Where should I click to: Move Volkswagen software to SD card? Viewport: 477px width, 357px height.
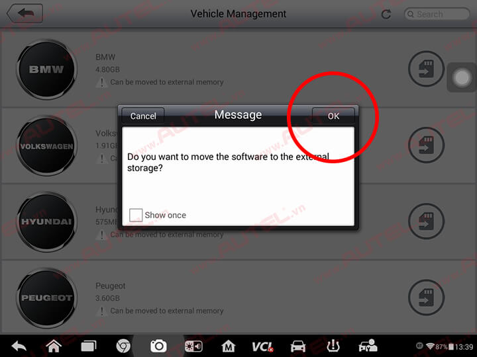(426, 145)
